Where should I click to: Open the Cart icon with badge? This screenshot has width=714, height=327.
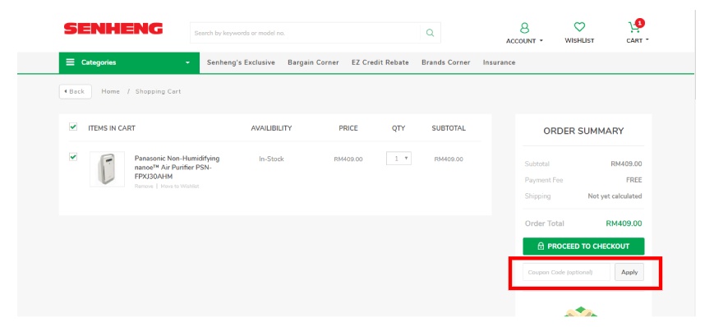tap(636, 27)
